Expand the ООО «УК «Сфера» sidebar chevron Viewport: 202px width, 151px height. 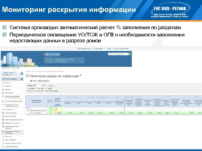click(x=22, y=79)
